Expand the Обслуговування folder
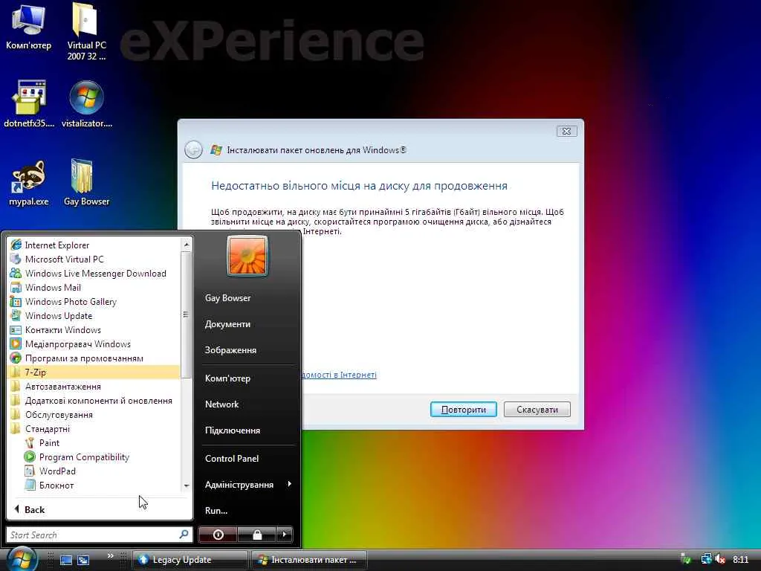This screenshot has width=761, height=571. point(94,415)
